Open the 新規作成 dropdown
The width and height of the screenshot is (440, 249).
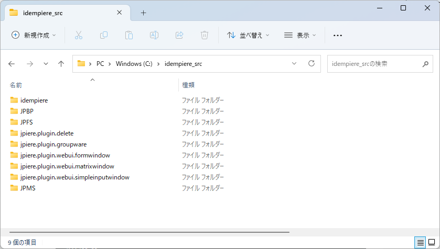pos(34,35)
